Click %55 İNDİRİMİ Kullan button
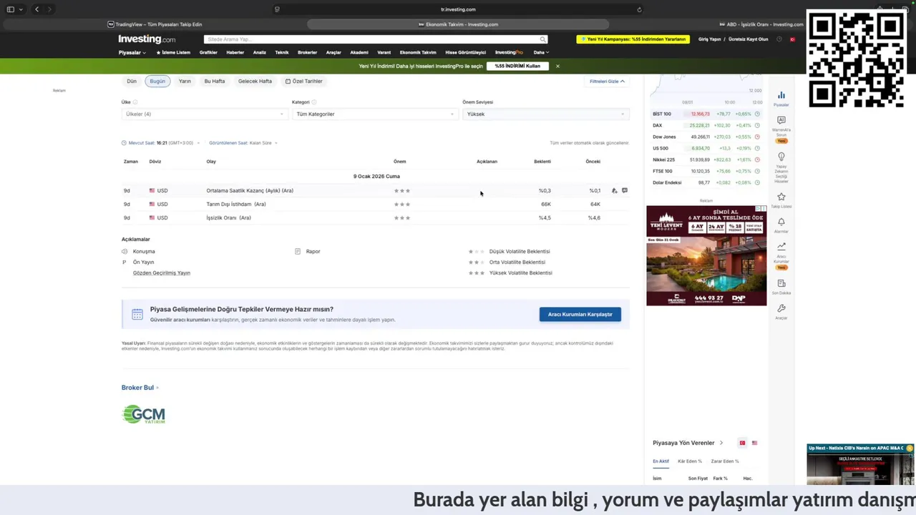 [x=517, y=66]
